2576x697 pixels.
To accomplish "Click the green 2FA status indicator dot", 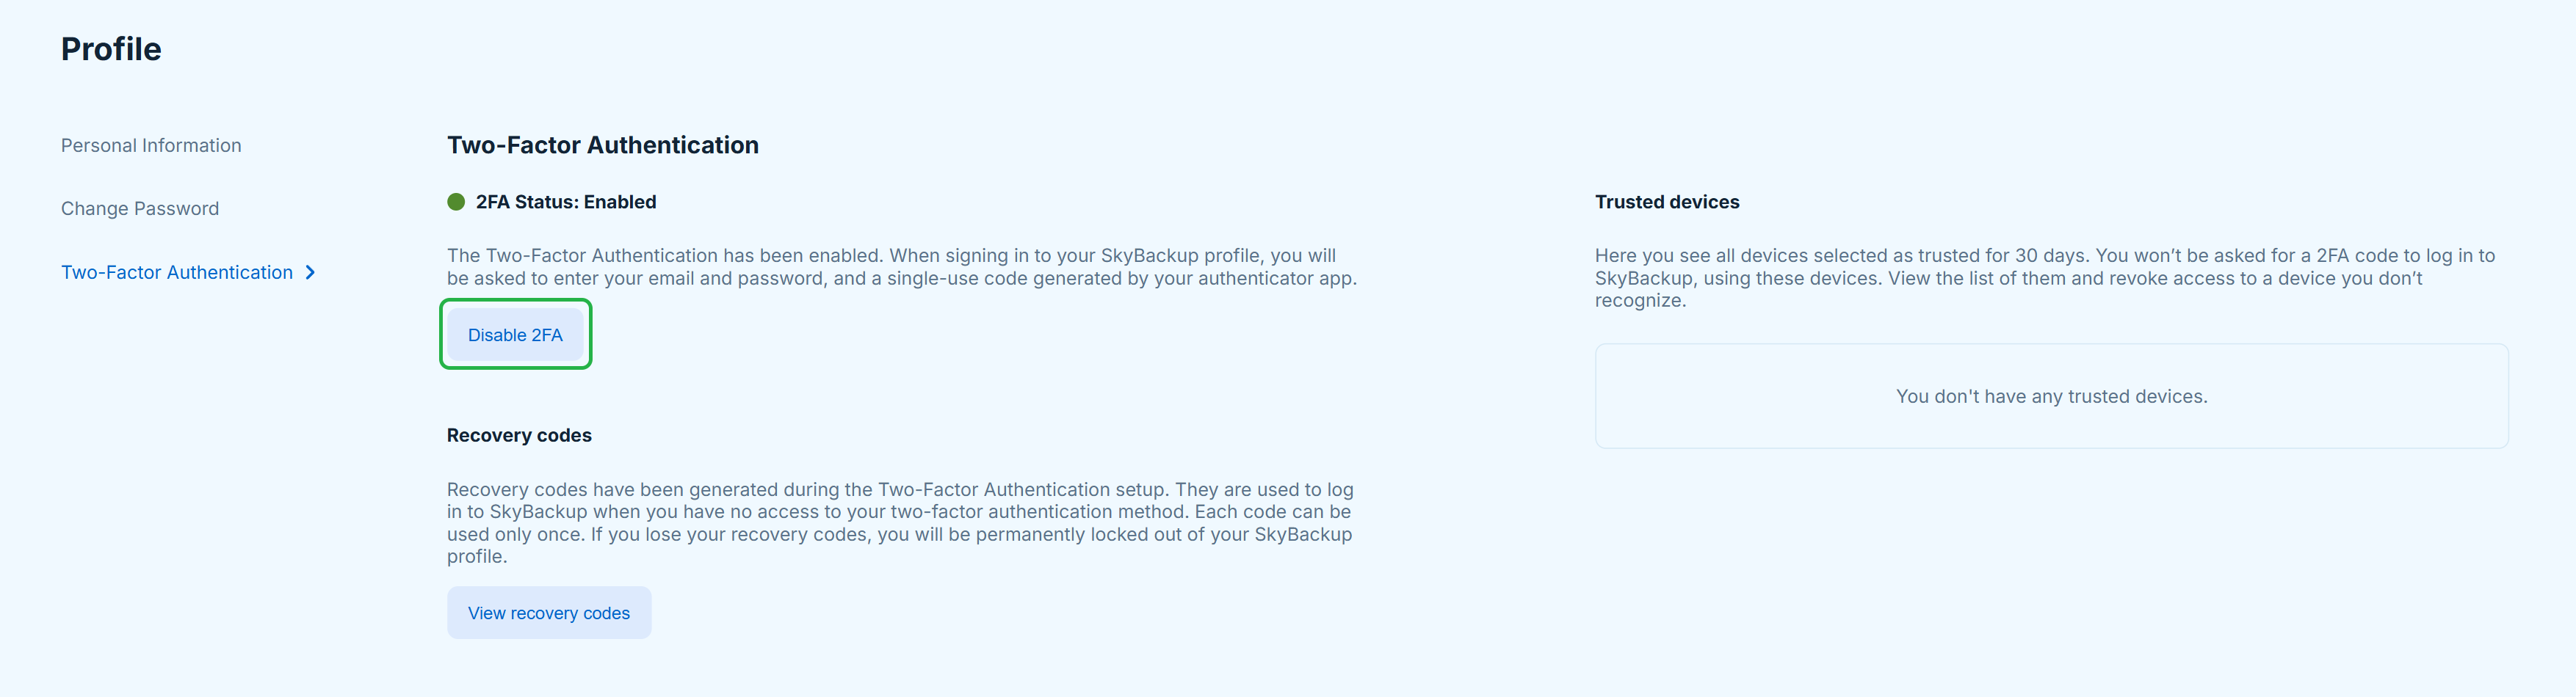I will (456, 202).
